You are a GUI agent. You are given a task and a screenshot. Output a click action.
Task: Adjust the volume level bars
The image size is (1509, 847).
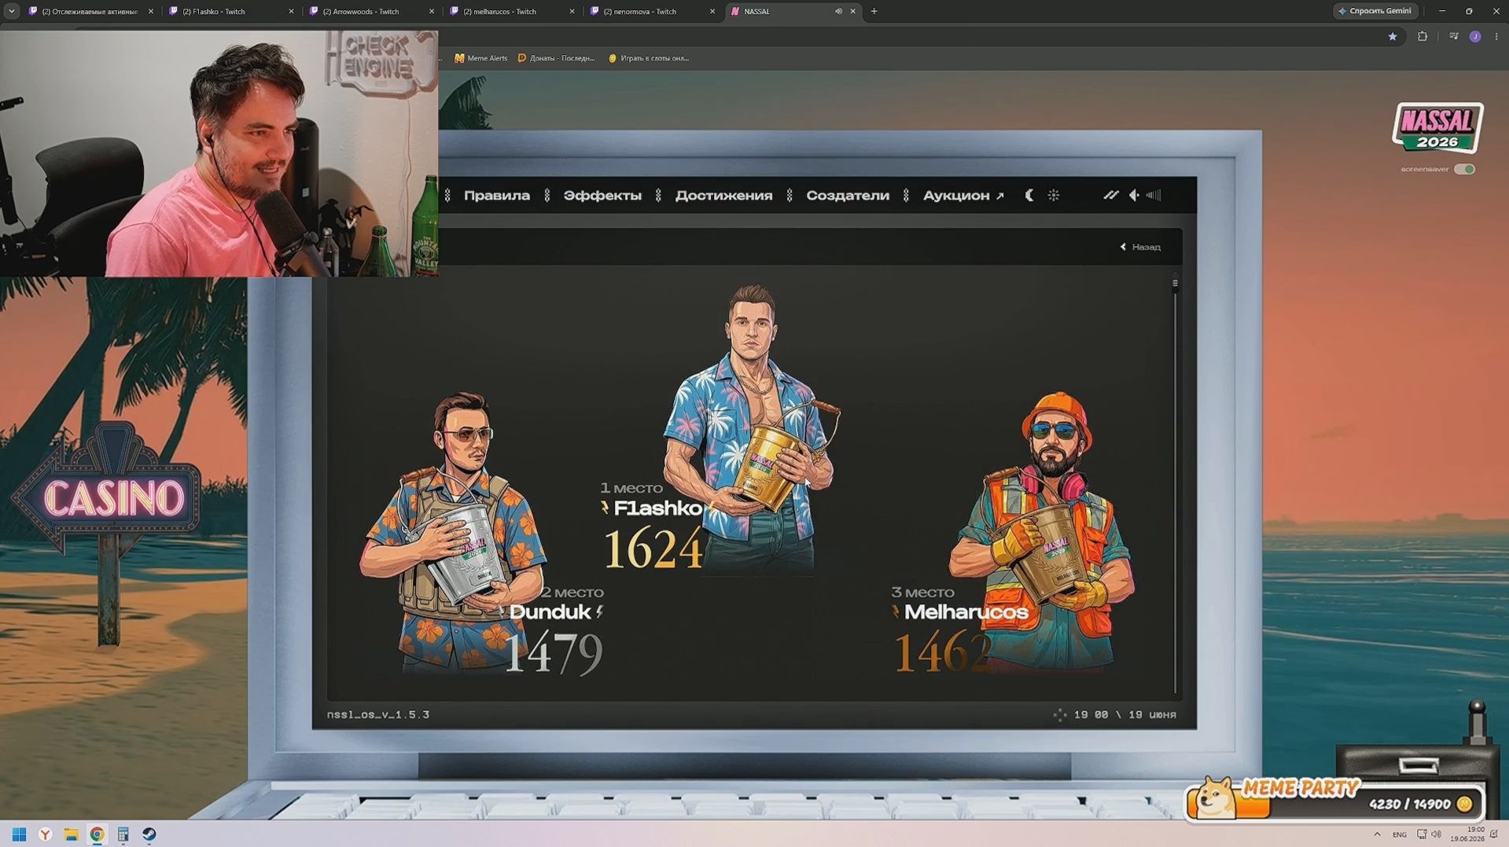point(1154,196)
